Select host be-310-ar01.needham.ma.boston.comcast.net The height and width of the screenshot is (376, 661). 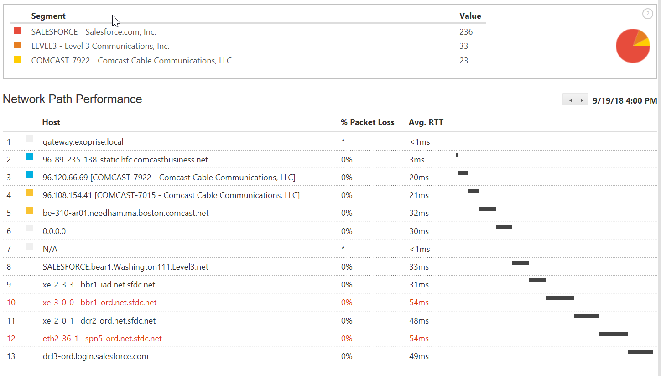pos(126,213)
